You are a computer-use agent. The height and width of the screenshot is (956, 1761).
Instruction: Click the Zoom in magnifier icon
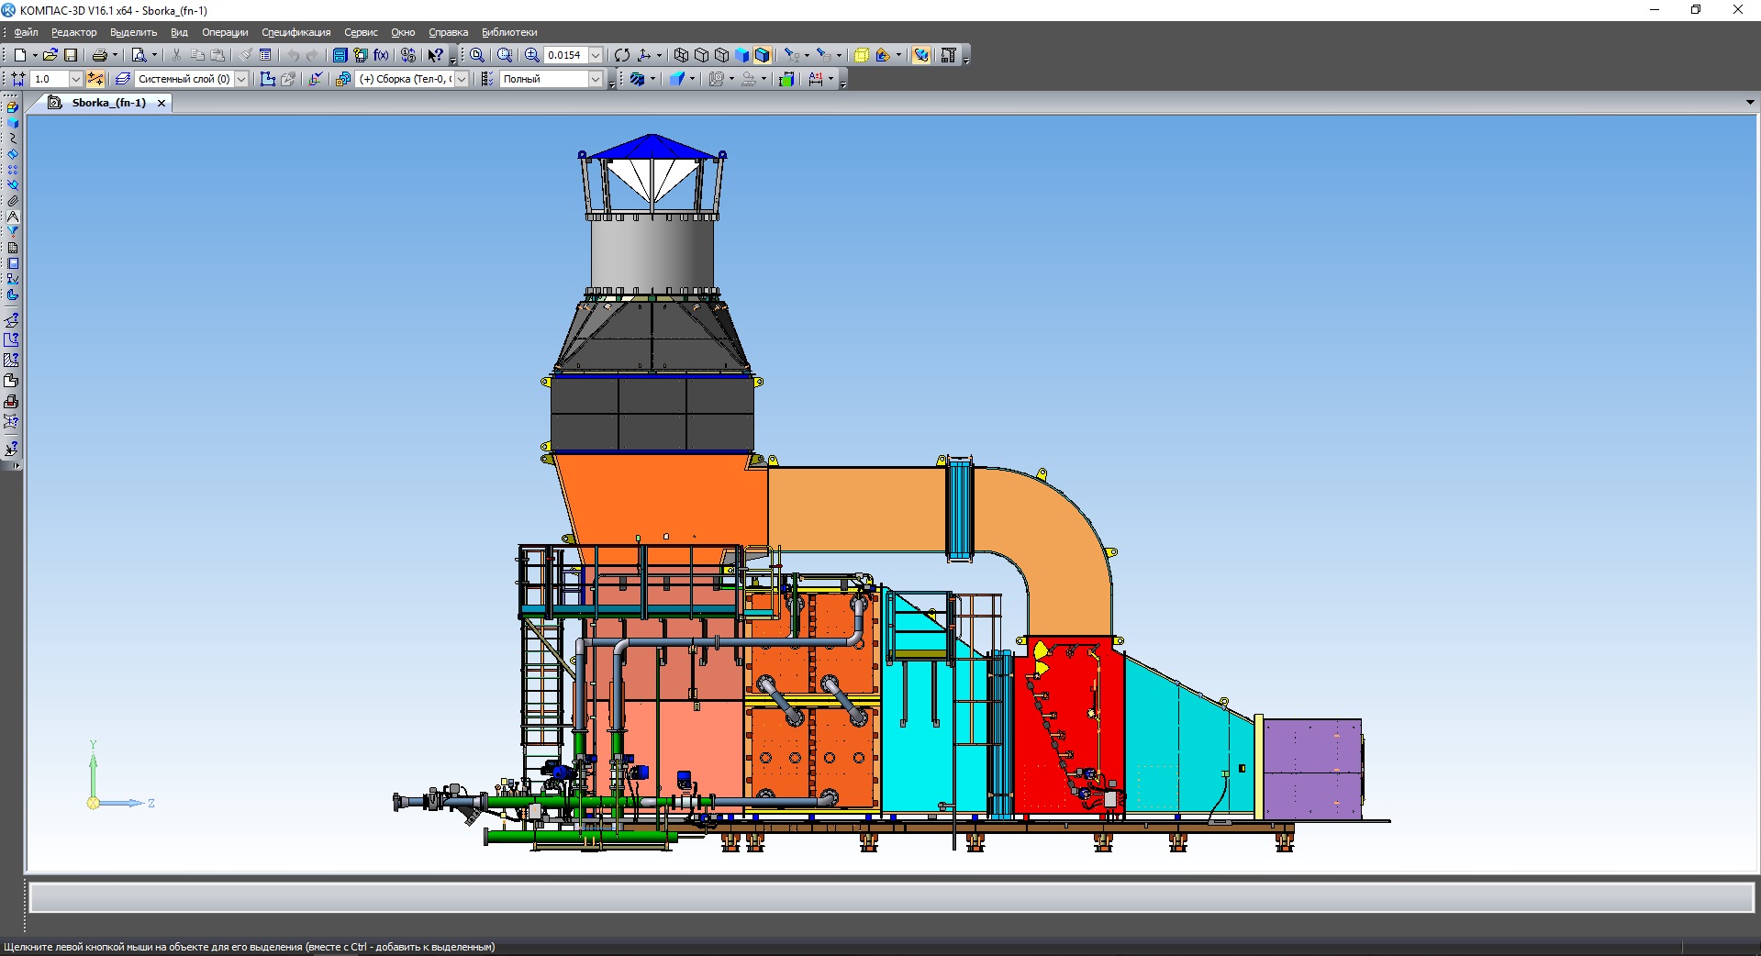click(x=532, y=55)
